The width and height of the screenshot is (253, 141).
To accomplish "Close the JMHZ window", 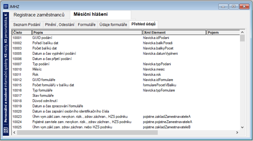I will (x=244, y=7).
